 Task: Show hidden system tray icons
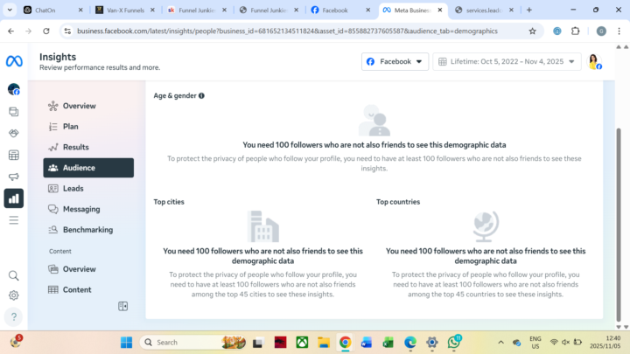pyautogui.click(x=500, y=343)
